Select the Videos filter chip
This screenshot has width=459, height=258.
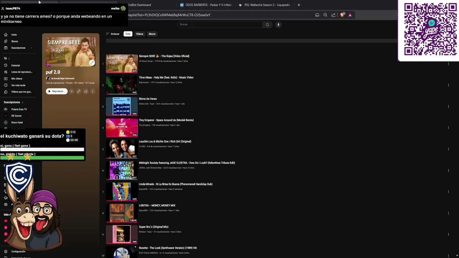tap(139, 34)
